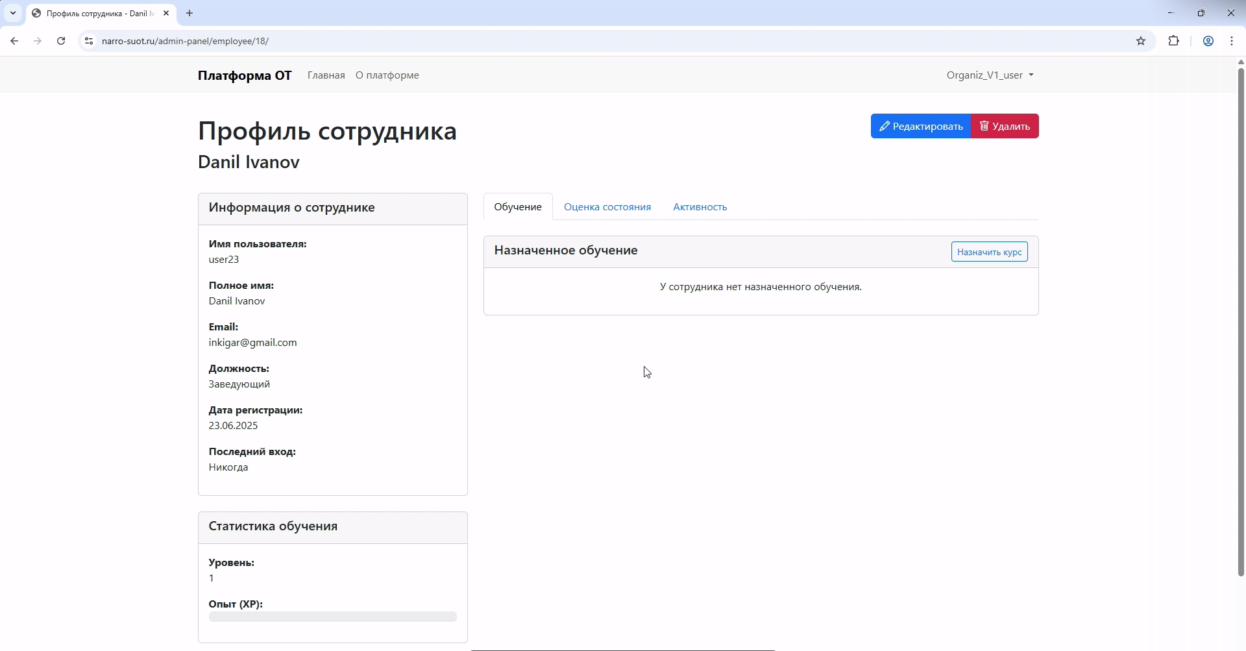
Task: Select the Обучение tab
Action: pos(517,206)
